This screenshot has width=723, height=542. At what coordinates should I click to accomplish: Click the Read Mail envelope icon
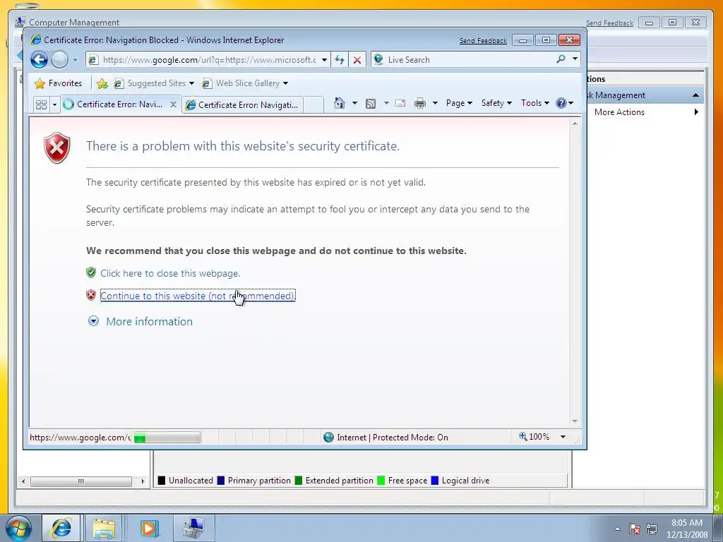click(x=400, y=103)
